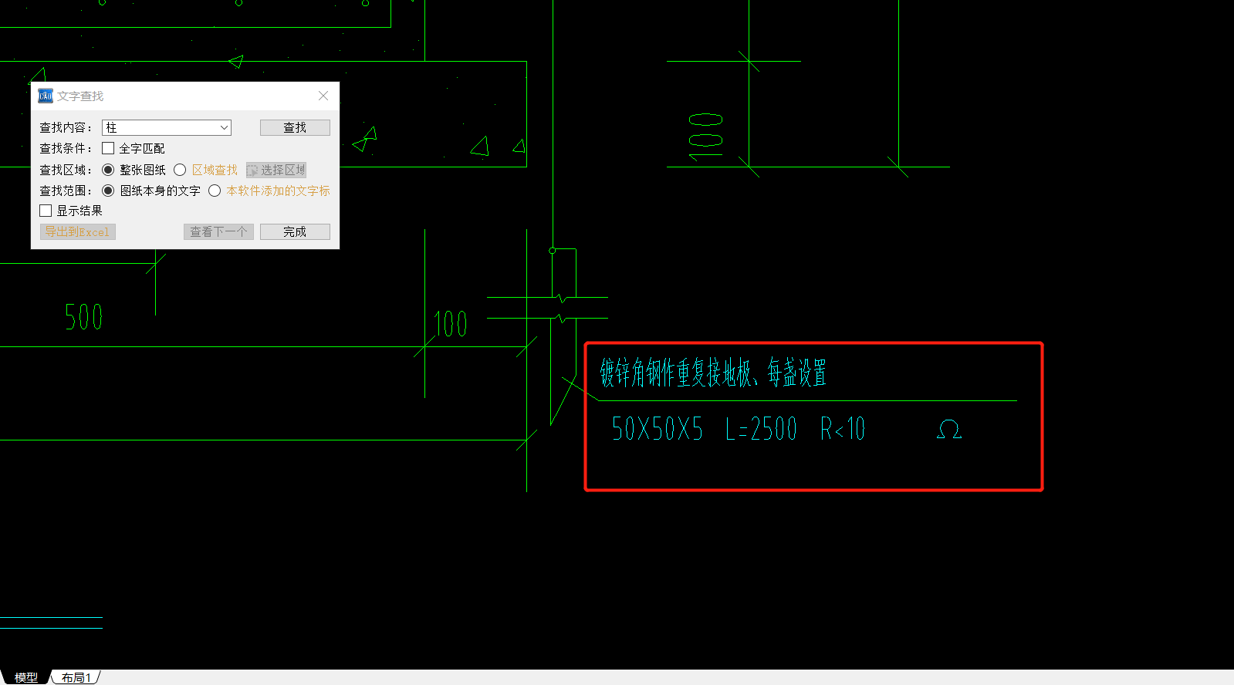The height and width of the screenshot is (685, 1234).
Task: Click the rotated 100 dimension label at top
Action: [x=705, y=136]
